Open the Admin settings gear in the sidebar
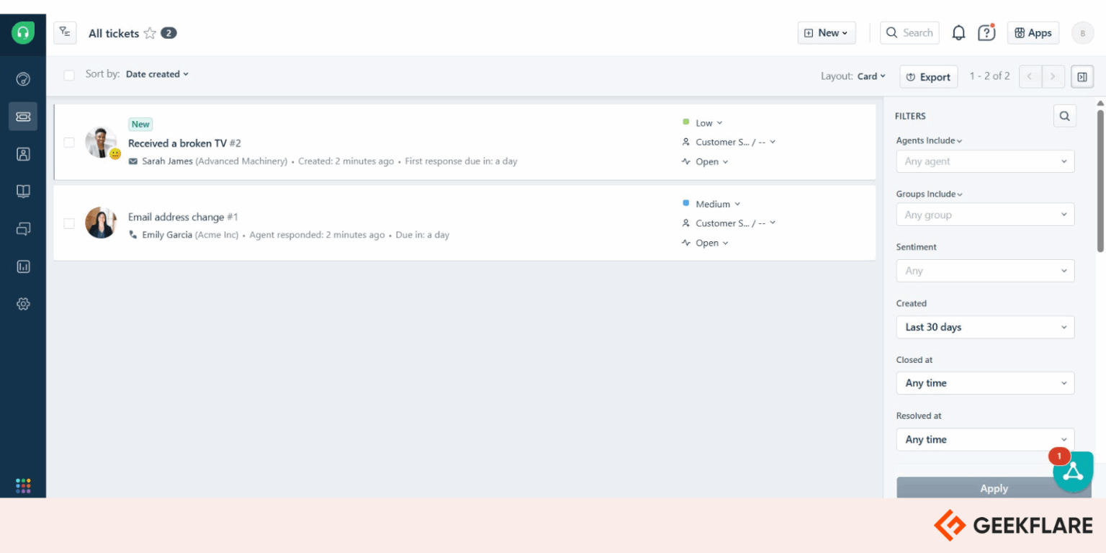 [23, 303]
